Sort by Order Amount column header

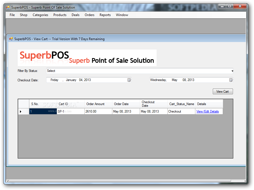tap(98, 104)
